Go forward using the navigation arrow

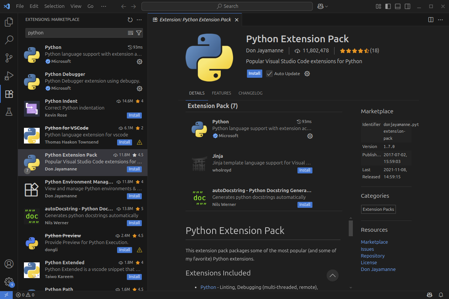pyautogui.click(x=134, y=6)
